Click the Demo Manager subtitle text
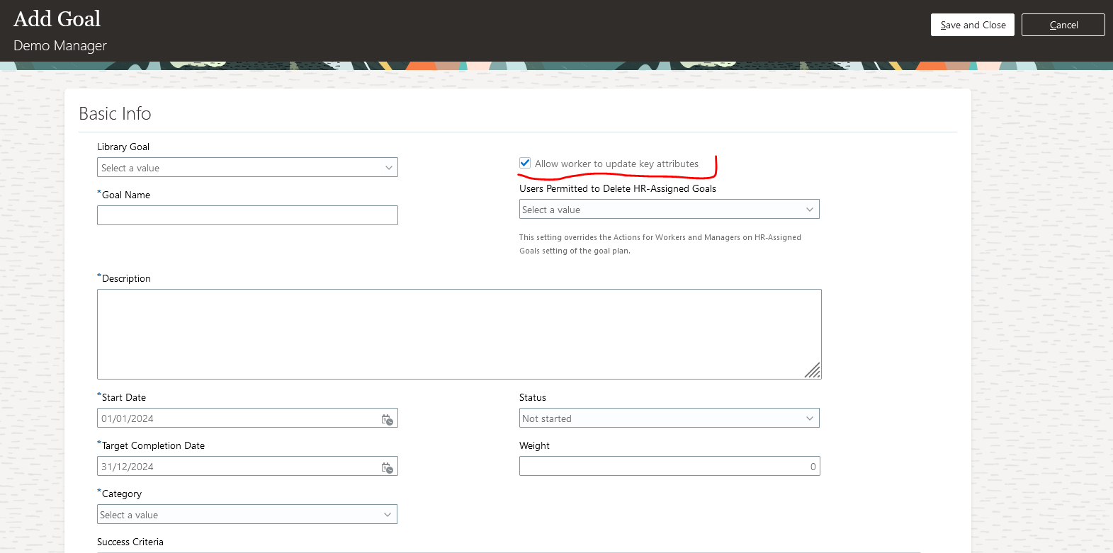Image resolution: width=1113 pixels, height=553 pixels. click(60, 45)
